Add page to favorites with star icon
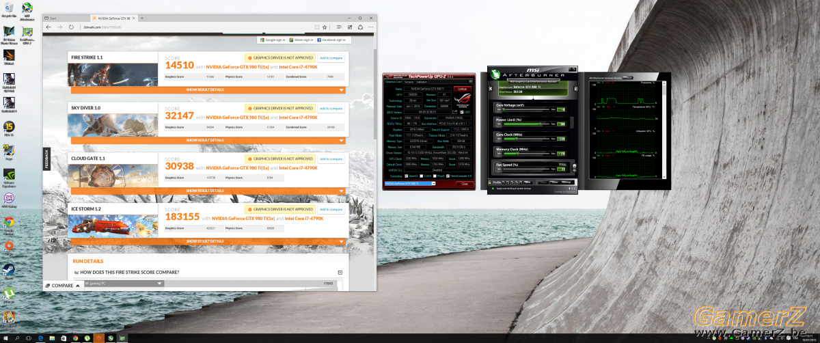This screenshot has width=820, height=343. pyautogui.click(x=325, y=27)
